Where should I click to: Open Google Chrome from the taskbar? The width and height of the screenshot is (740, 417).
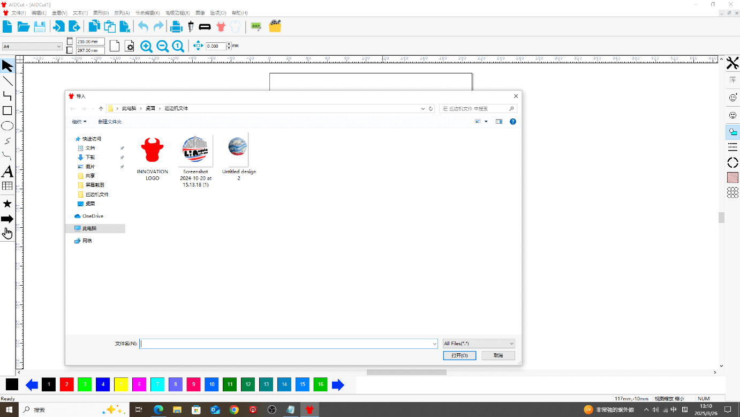234,409
